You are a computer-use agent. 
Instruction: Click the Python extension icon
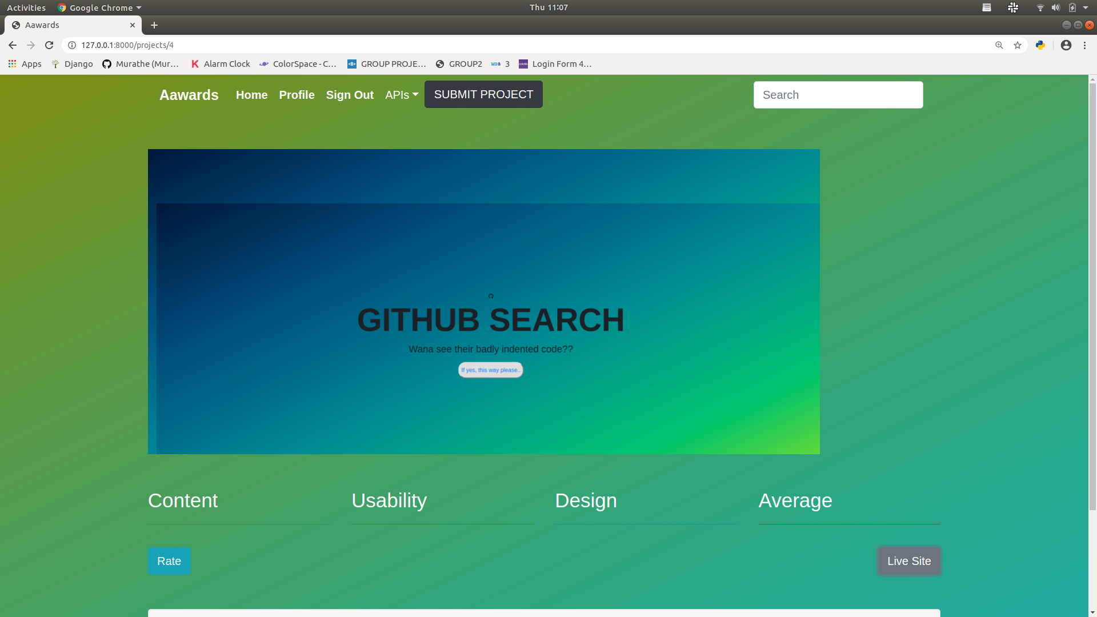pyautogui.click(x=1040, y=45)
